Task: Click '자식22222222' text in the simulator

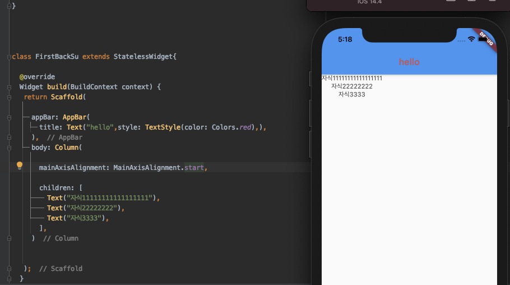Action: [352, 86]
